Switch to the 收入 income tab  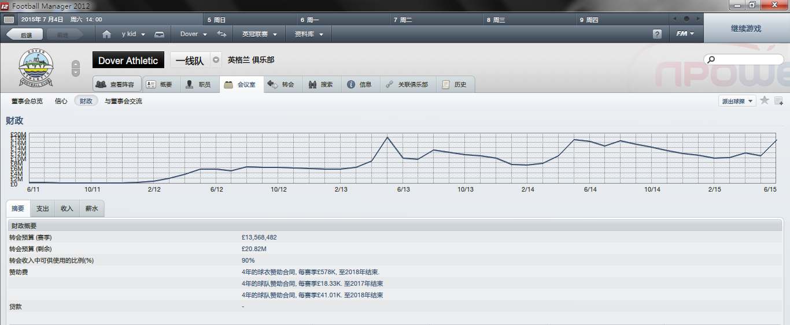coord(67,208)
